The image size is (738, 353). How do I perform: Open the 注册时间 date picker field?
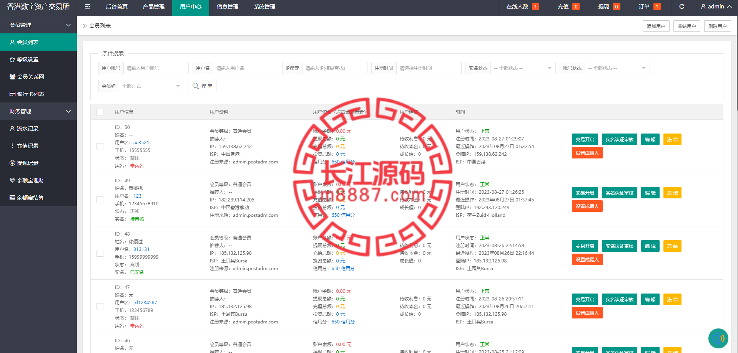(x=429, y=68)
